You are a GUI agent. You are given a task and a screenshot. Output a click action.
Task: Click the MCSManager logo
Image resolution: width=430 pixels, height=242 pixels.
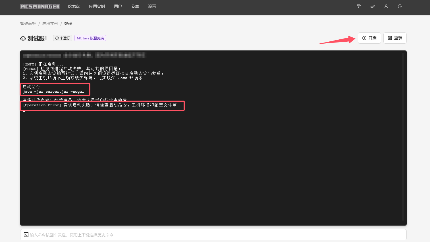(40, 7)
